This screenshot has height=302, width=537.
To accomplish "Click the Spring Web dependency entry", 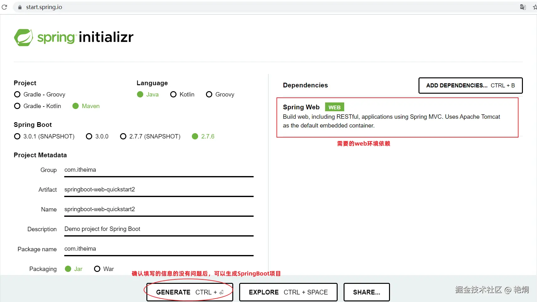I will click(397, 117).
